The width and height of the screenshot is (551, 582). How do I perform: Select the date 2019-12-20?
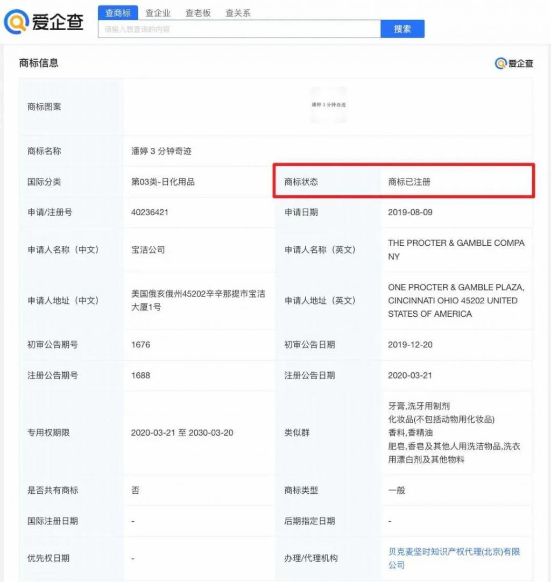click(x=410, y=344)
